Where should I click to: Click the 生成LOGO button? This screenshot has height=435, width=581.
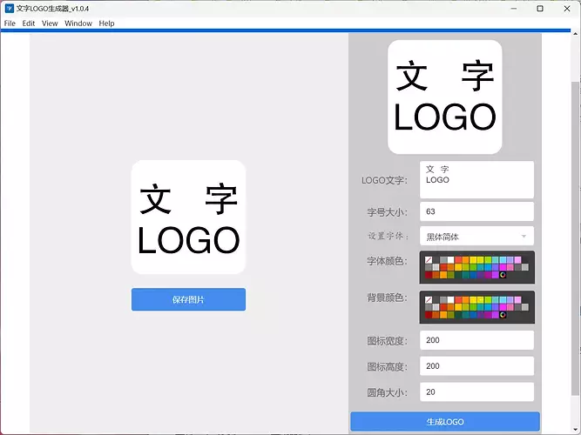(x=445, y=422)
